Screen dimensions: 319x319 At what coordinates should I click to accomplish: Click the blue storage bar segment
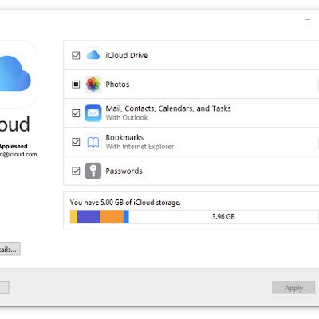click(126, 217)
